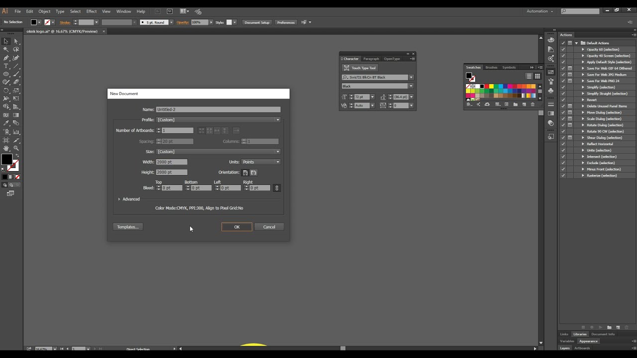Open the Profile dropdown
Image resolution: width=637 pixels, height=358 pixels.
(218, 120)
